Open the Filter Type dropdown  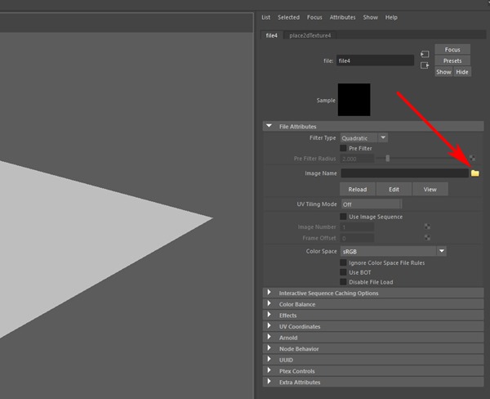click(364, 138)
